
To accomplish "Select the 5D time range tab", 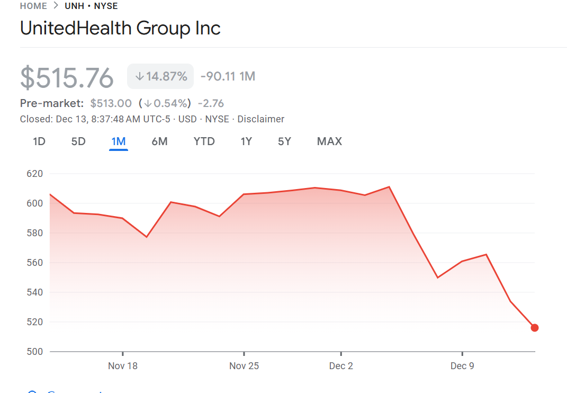I will click(x=78, y=141).
